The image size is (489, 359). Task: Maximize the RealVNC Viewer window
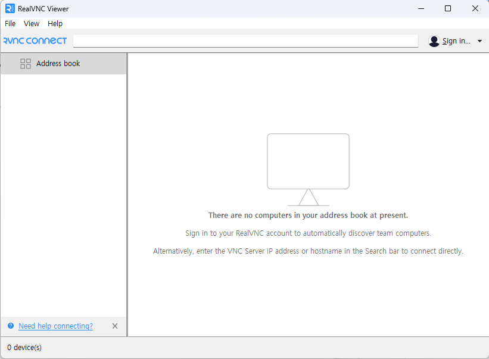448,8
